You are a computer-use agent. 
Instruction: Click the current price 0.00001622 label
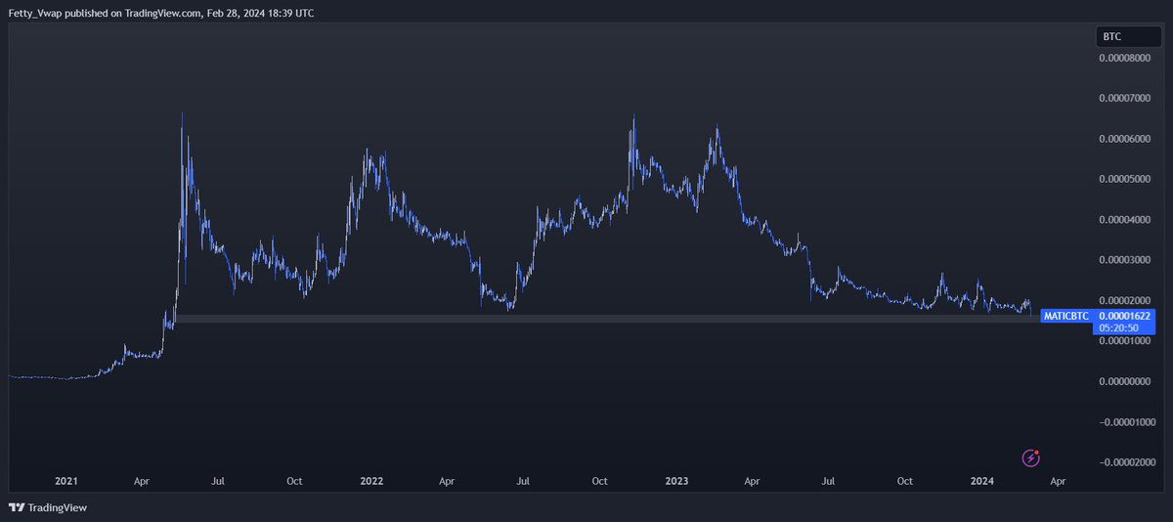click(x=1127, y=316)
